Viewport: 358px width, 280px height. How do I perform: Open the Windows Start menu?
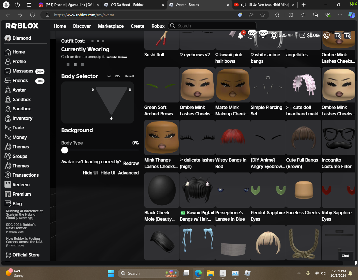click(x=111, y=273)
